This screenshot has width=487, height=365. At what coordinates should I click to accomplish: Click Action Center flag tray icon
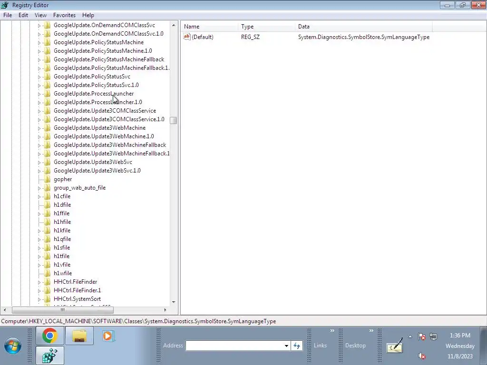422,336
